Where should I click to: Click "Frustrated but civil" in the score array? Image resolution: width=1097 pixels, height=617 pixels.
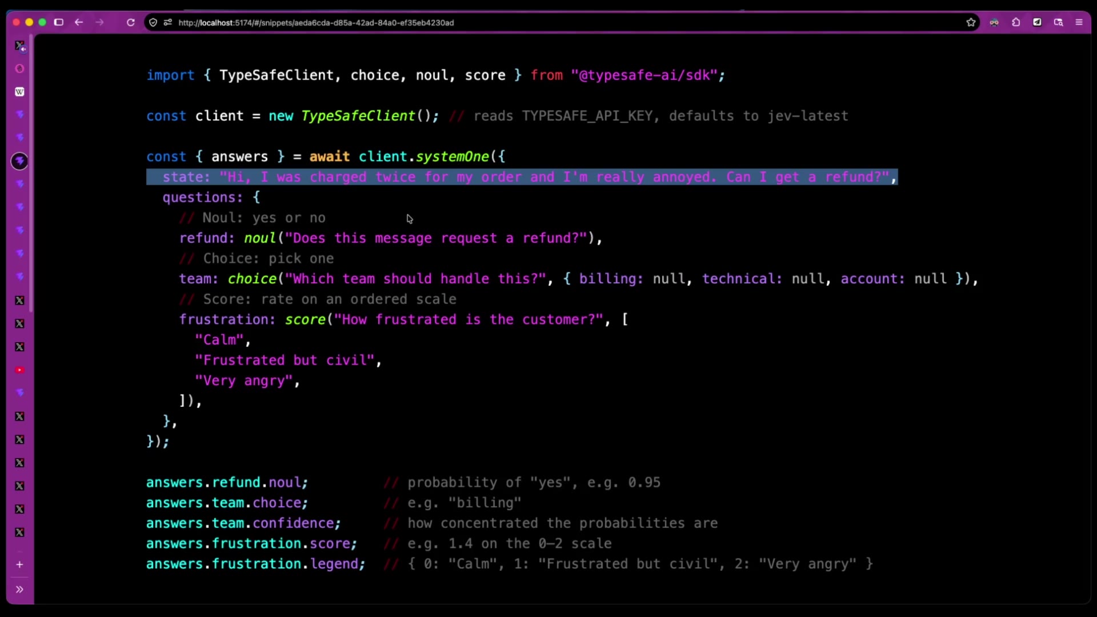[x=285, y=360]
